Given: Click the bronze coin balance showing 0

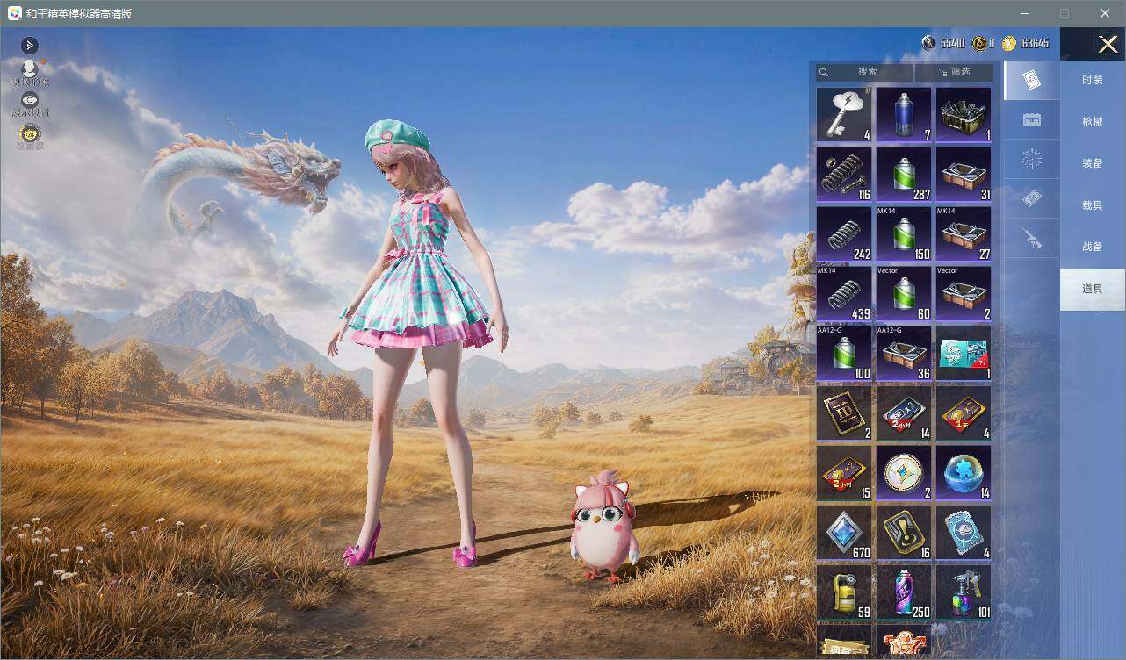Looking at the screenshot, I should point(984,43).
